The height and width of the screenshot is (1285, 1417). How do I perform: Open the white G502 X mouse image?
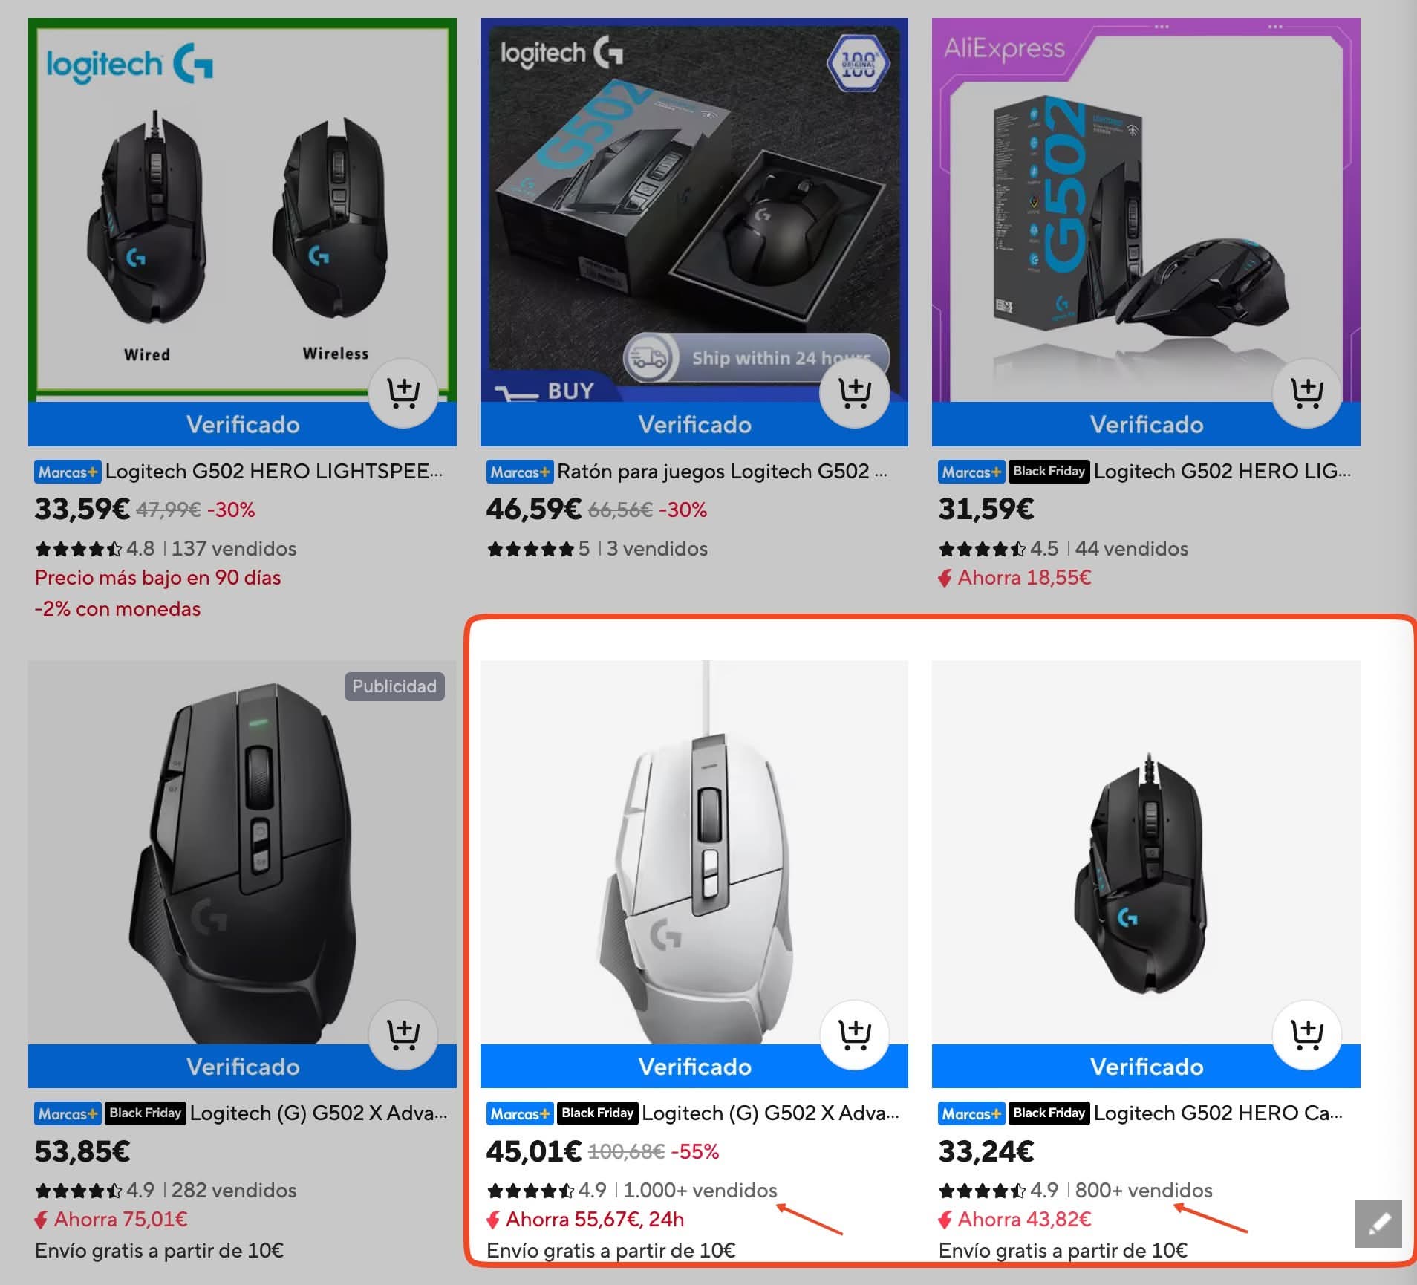[694, 852]
